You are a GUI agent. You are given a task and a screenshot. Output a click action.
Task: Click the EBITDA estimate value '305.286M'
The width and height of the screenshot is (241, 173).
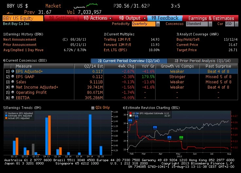94,97
